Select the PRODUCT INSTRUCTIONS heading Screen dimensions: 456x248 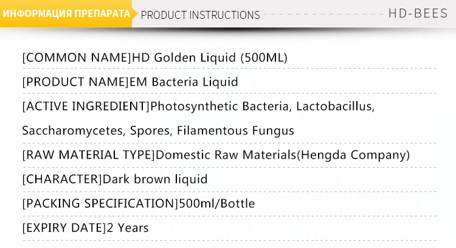pos(200,15)
